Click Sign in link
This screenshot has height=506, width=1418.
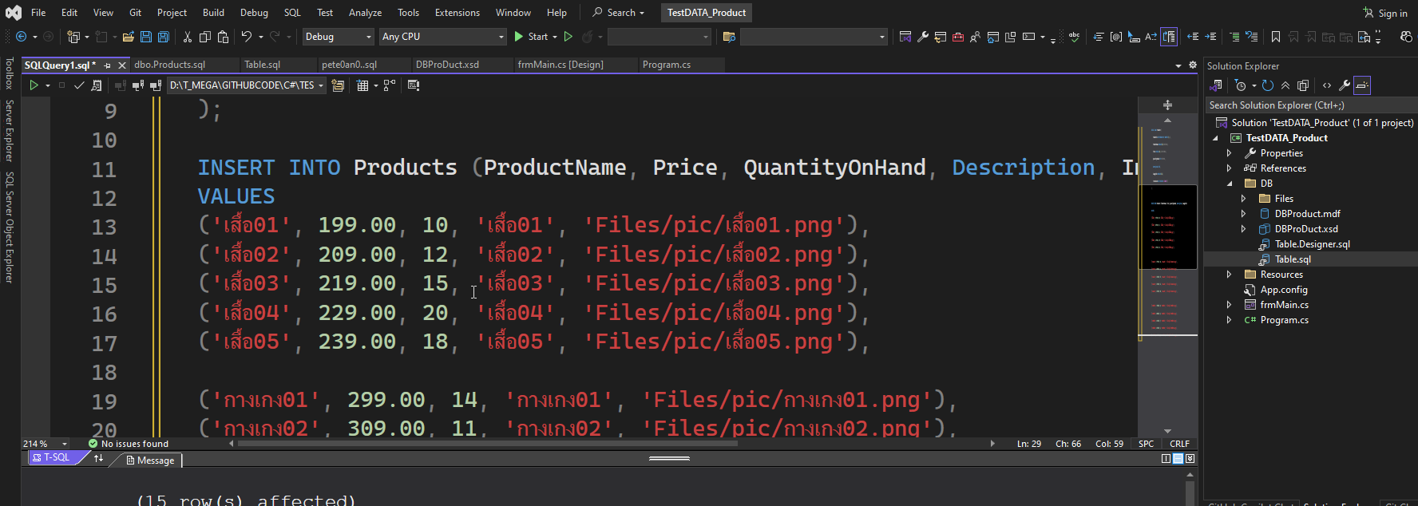click(1385, 13)
